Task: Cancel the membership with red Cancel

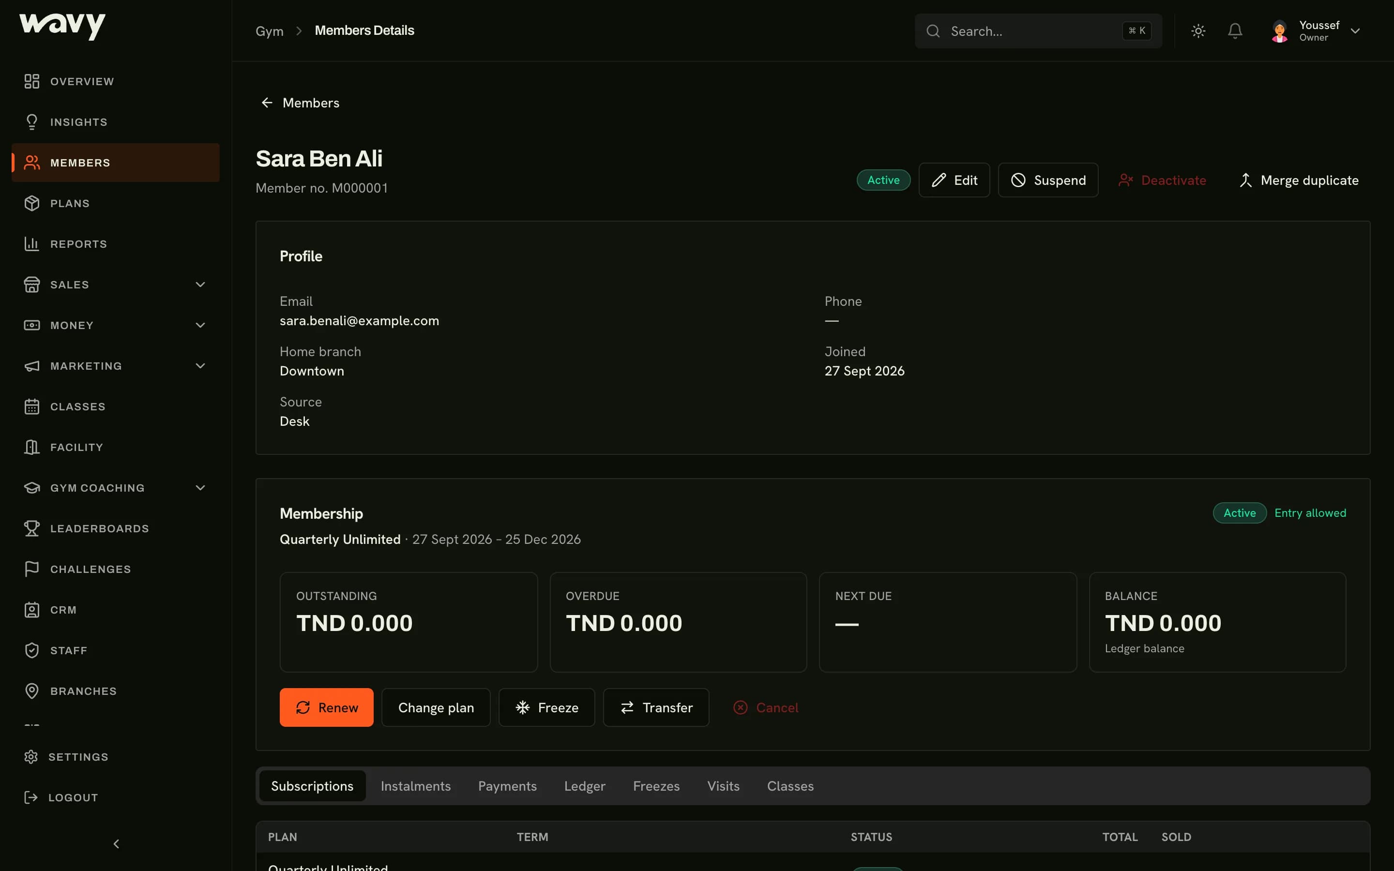Action: tap(766, 707)
